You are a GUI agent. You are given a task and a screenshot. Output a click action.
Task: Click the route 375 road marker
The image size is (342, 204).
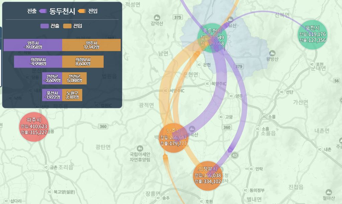[178, 17]
